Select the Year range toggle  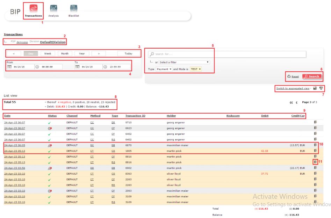click(82, 53)
